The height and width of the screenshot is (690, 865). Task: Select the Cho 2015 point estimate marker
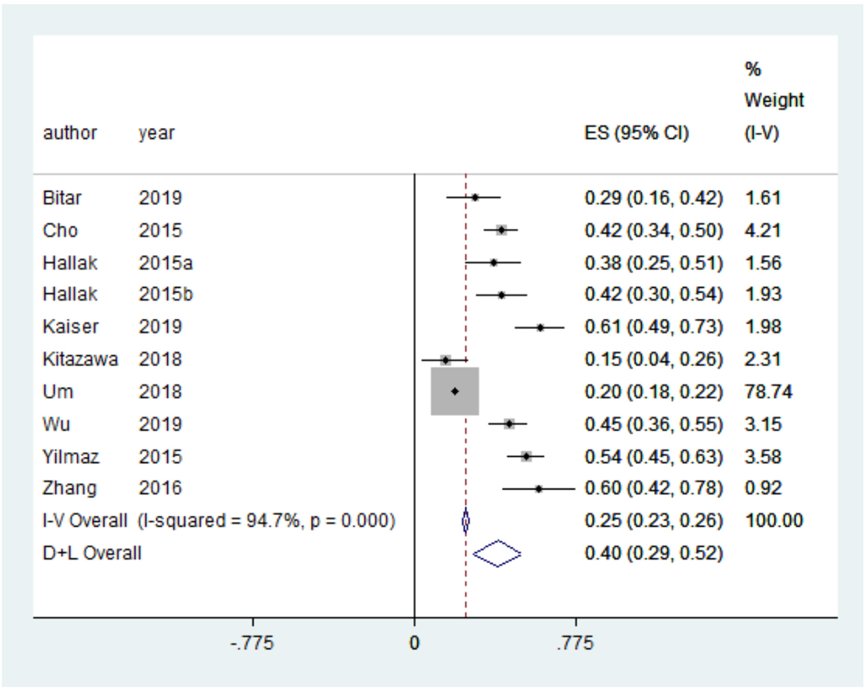coord(501,230)
